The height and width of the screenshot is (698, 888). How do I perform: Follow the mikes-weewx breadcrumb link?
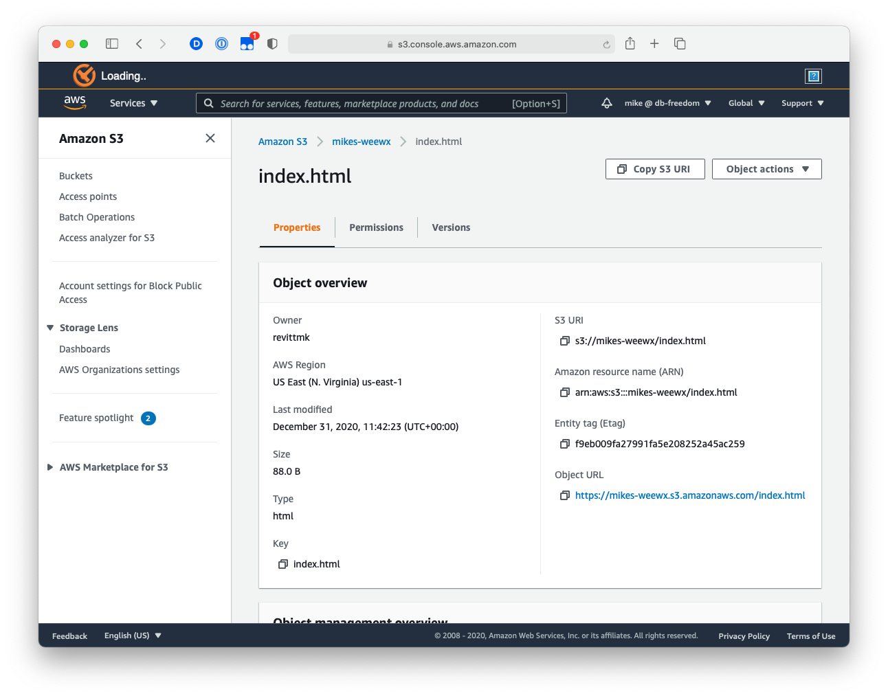click(x=361, y=142)
